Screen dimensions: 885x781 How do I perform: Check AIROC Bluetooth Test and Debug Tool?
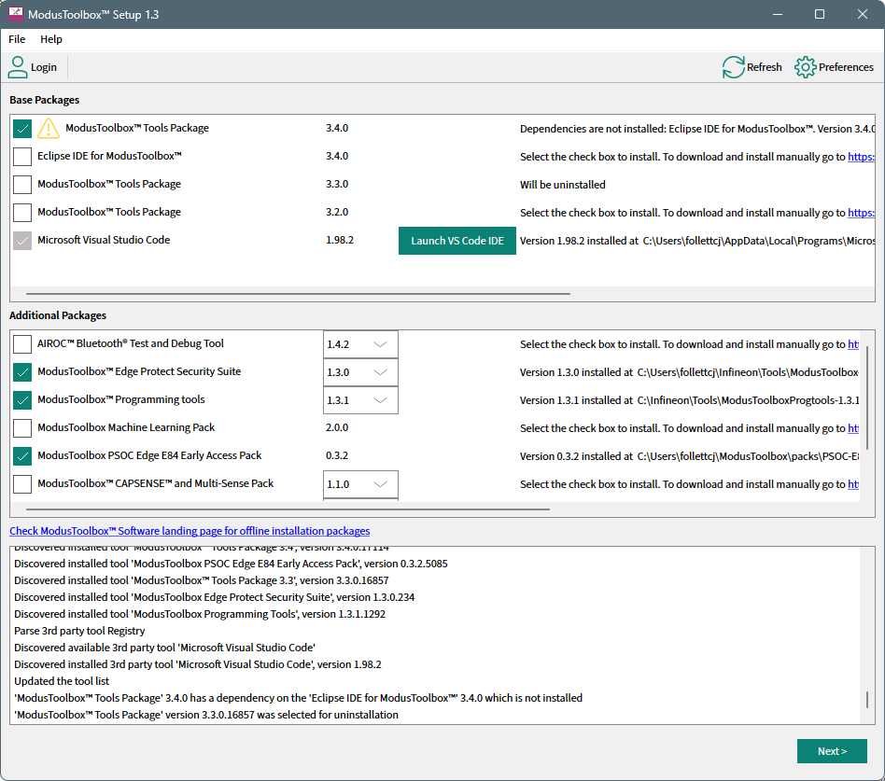[x=22, y=343]
